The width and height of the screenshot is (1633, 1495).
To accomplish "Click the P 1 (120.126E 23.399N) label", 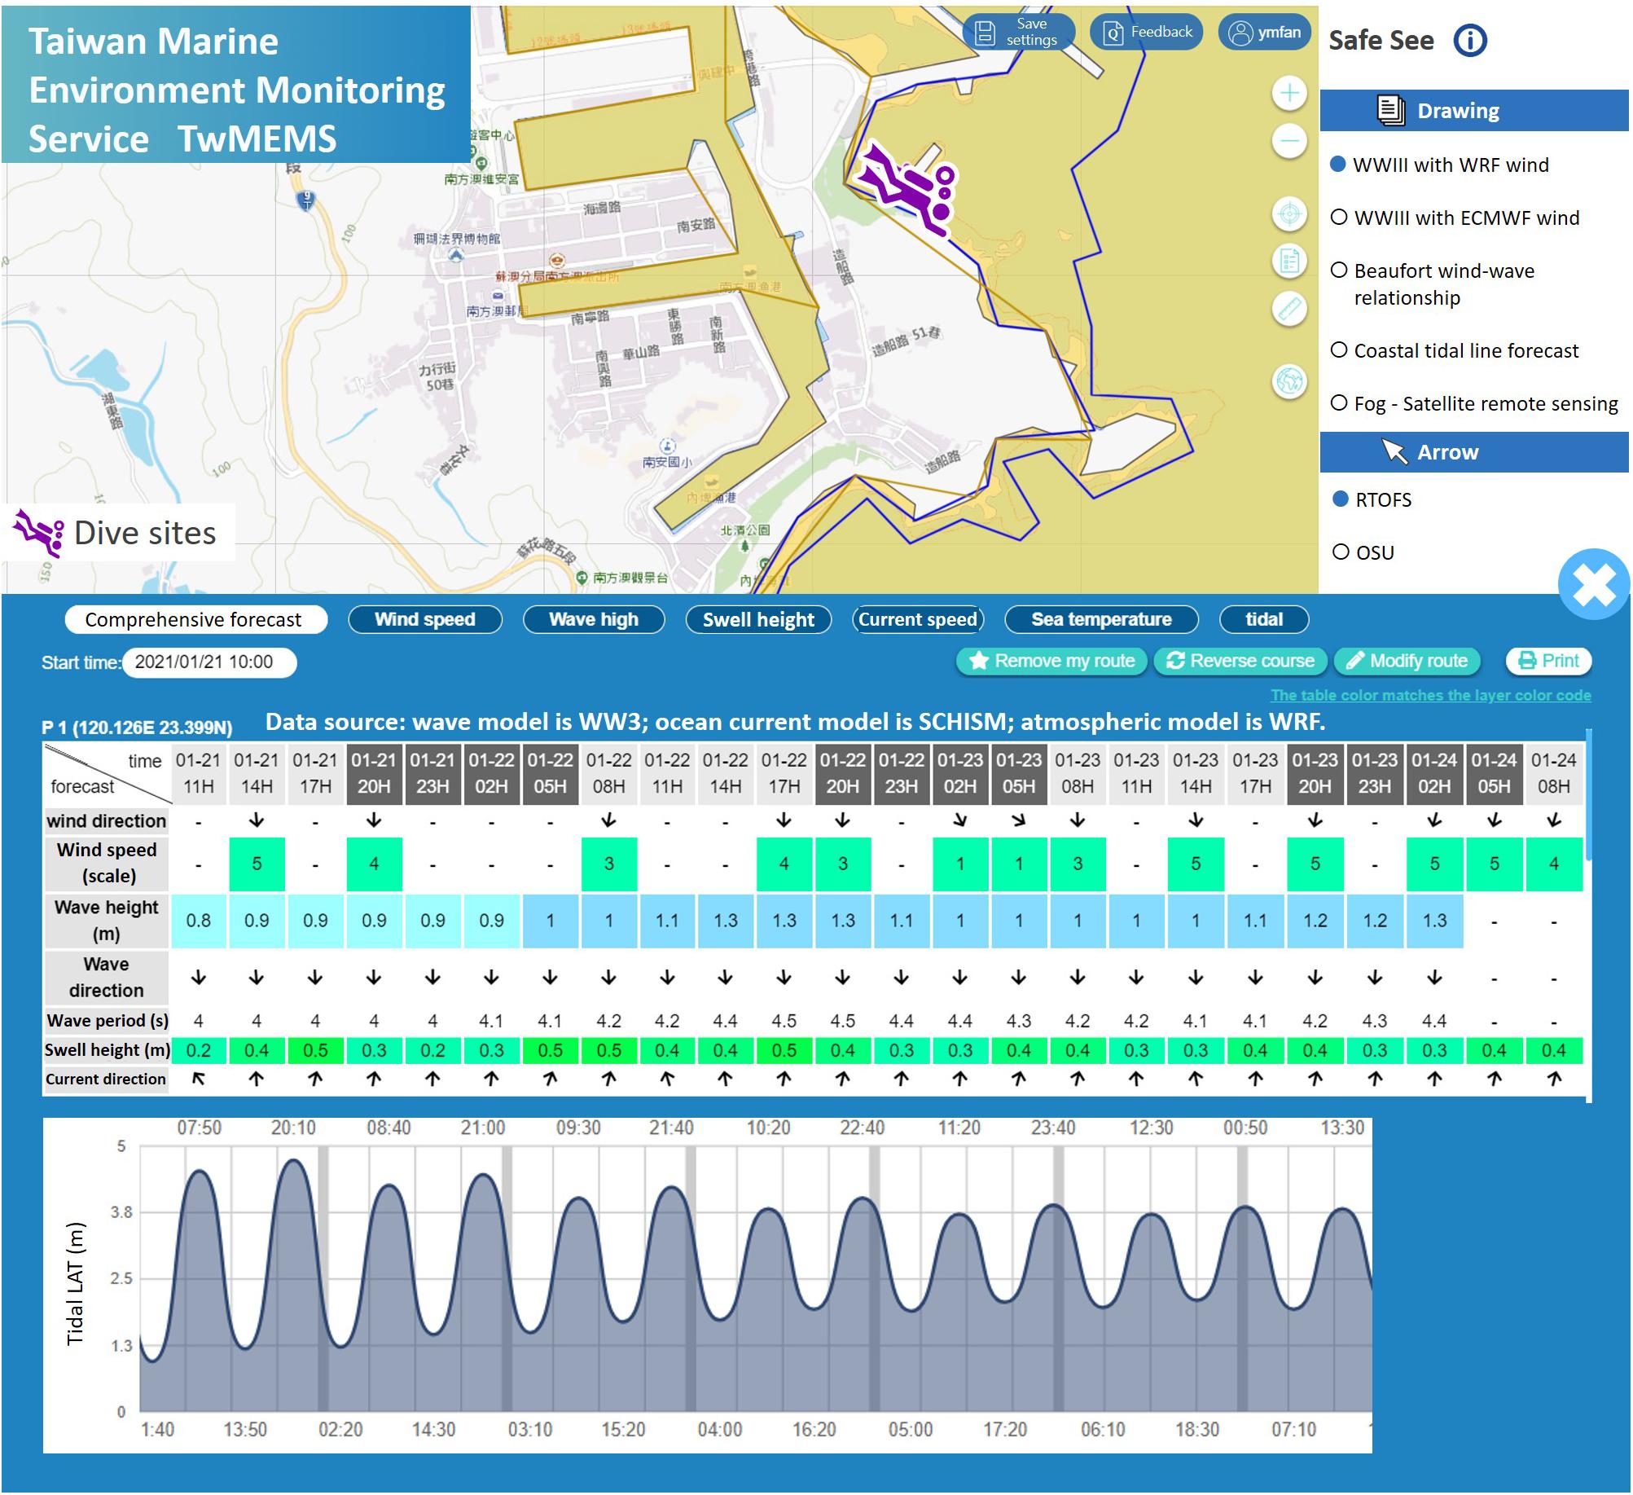I will click(137, 727).
